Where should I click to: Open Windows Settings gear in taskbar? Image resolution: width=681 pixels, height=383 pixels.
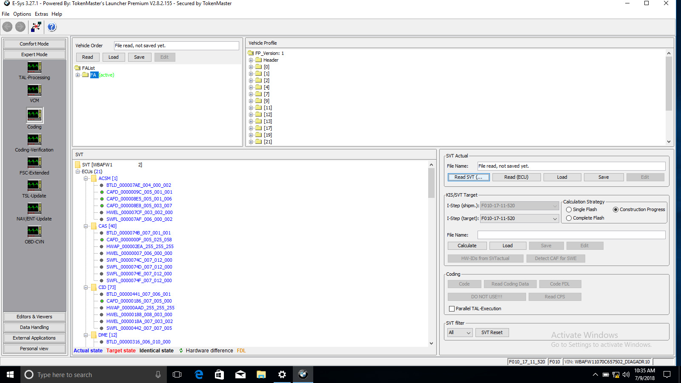click(x=282, y=374)
